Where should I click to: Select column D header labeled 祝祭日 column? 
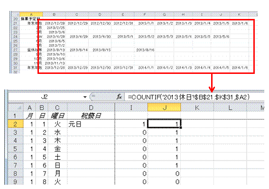(91, 108)
